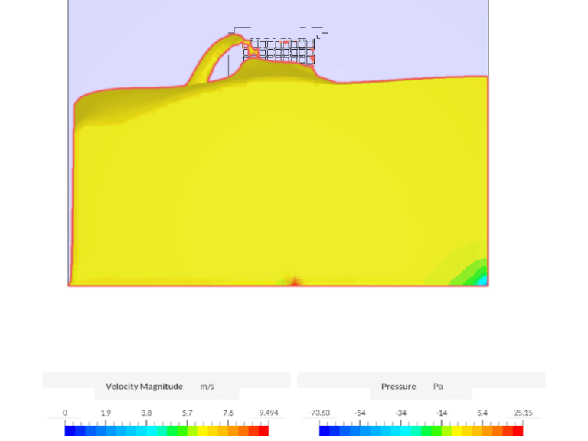Click dark blue end of velocity color bar

[x=70, y=431]
